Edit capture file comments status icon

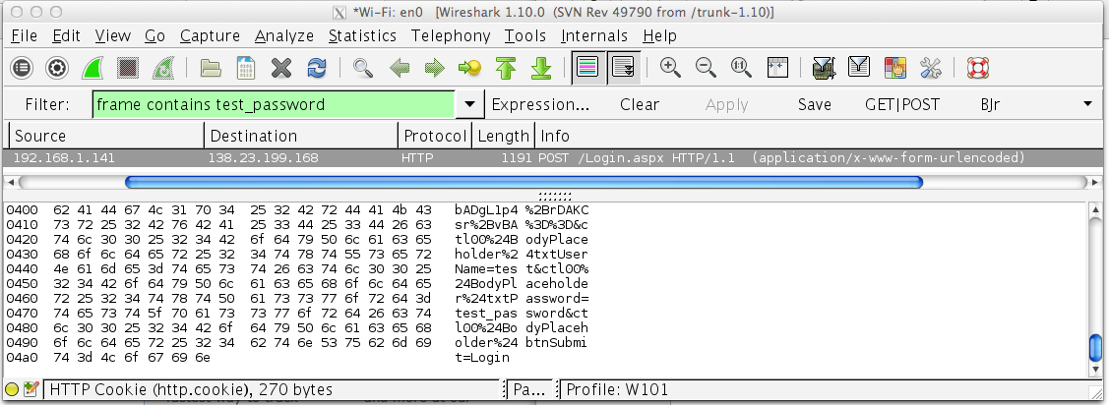31,389
